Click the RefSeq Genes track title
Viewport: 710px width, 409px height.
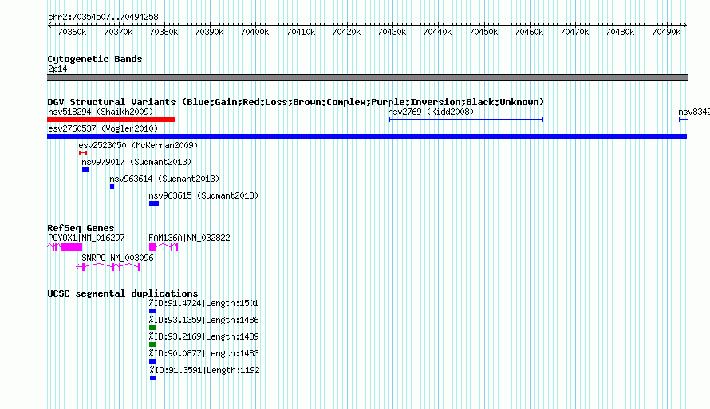tap(81, 228)
